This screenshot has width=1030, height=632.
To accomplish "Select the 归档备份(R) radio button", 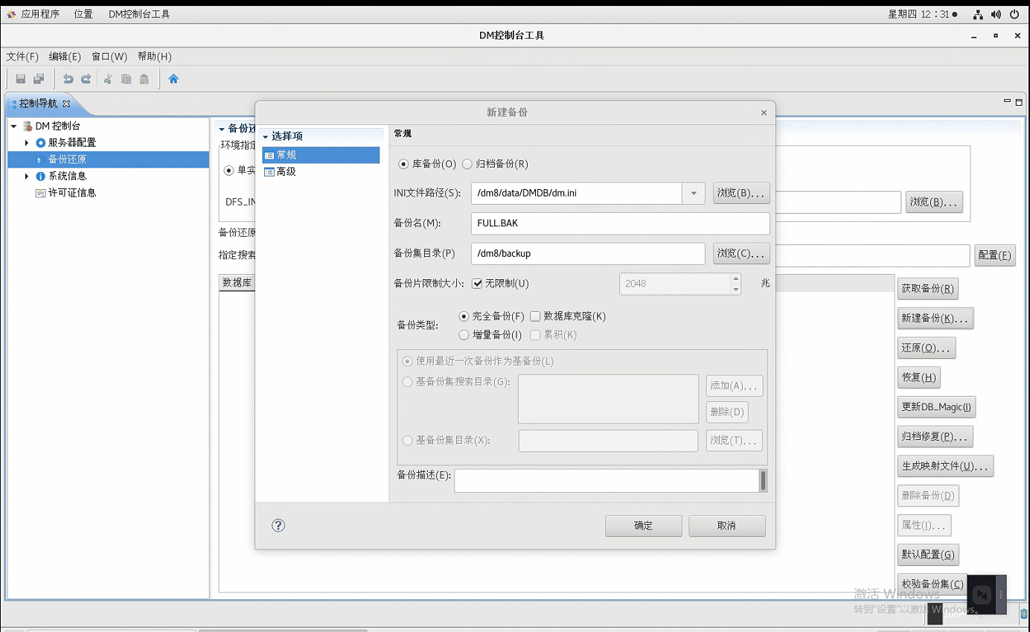I will (467, 165).
